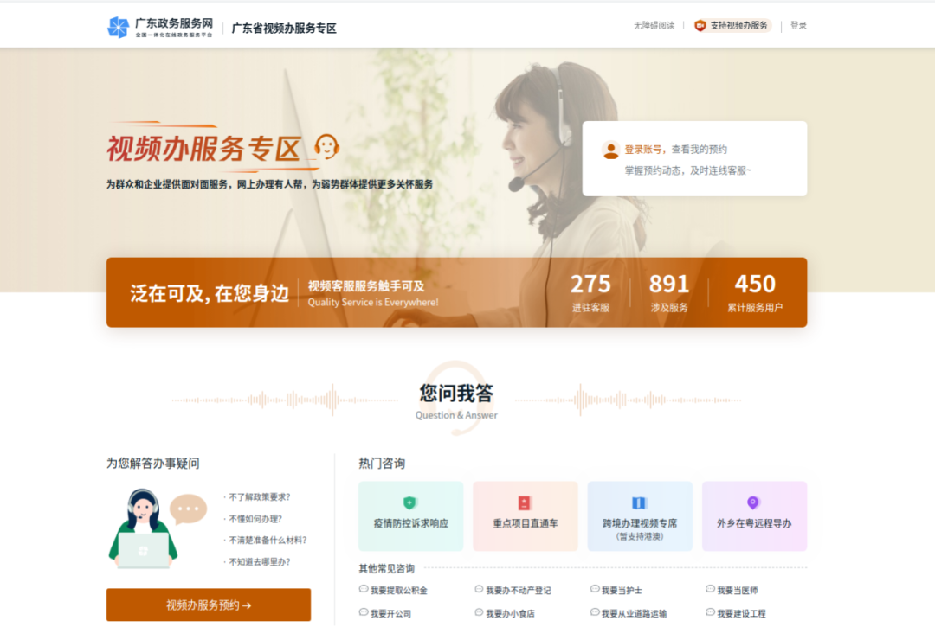Image resolution: width=935 pixels, height=640 pixels.
Task: Click the headset mascot icon next to 视频办服务专区
Action: (326, 147)
